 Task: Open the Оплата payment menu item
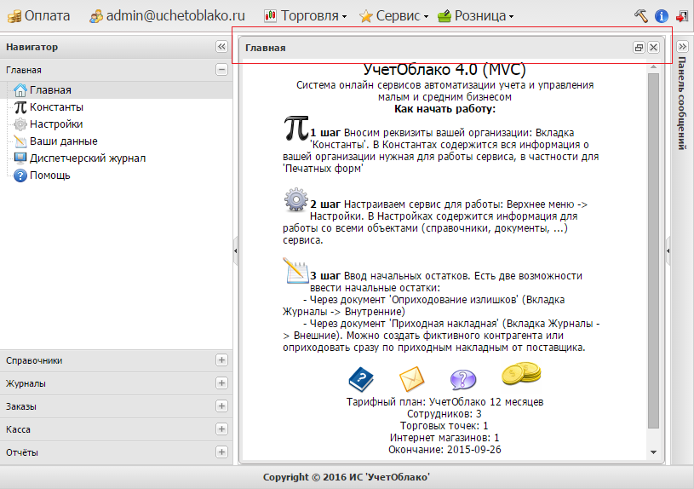click(x=38, y=16)
